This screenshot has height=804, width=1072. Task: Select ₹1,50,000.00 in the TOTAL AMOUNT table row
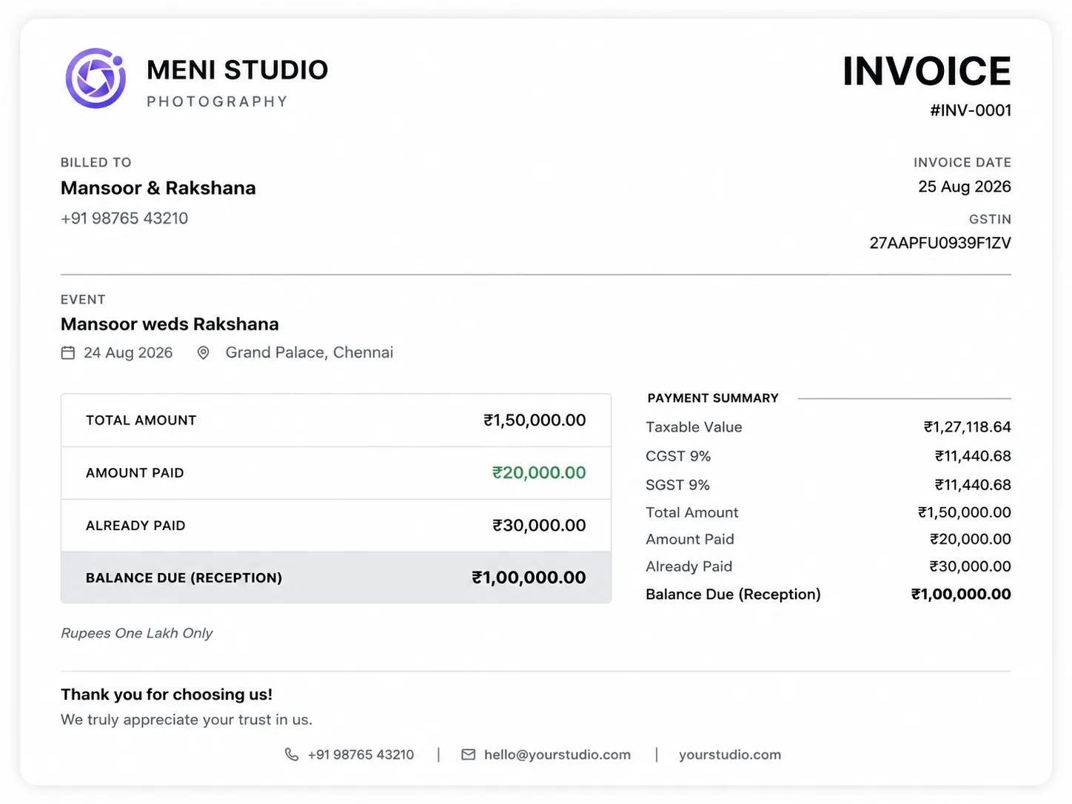tap(535, 421)
